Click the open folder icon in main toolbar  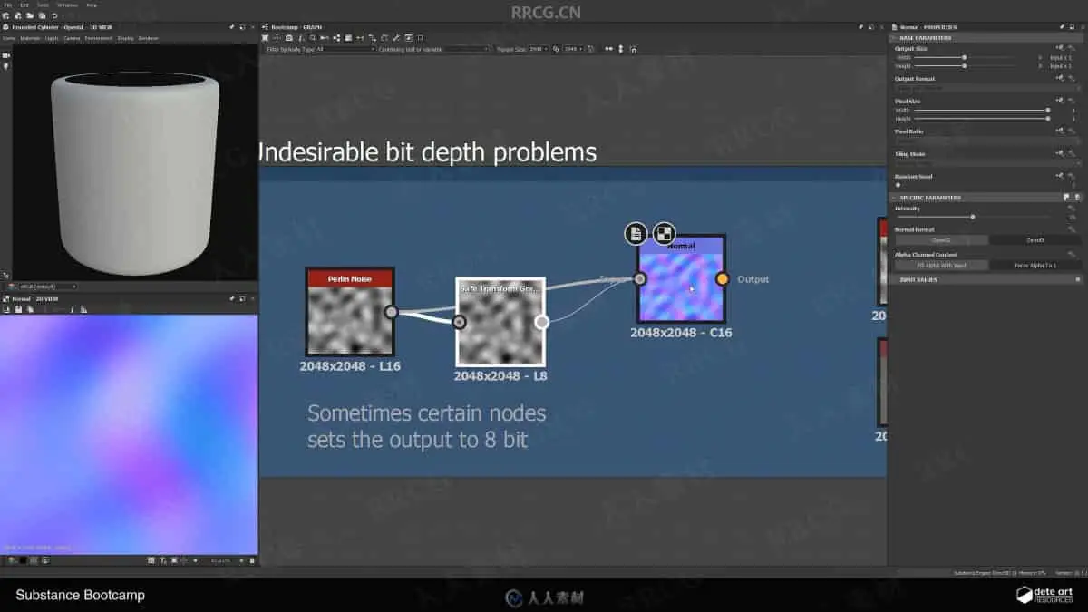tap(30, 15)
